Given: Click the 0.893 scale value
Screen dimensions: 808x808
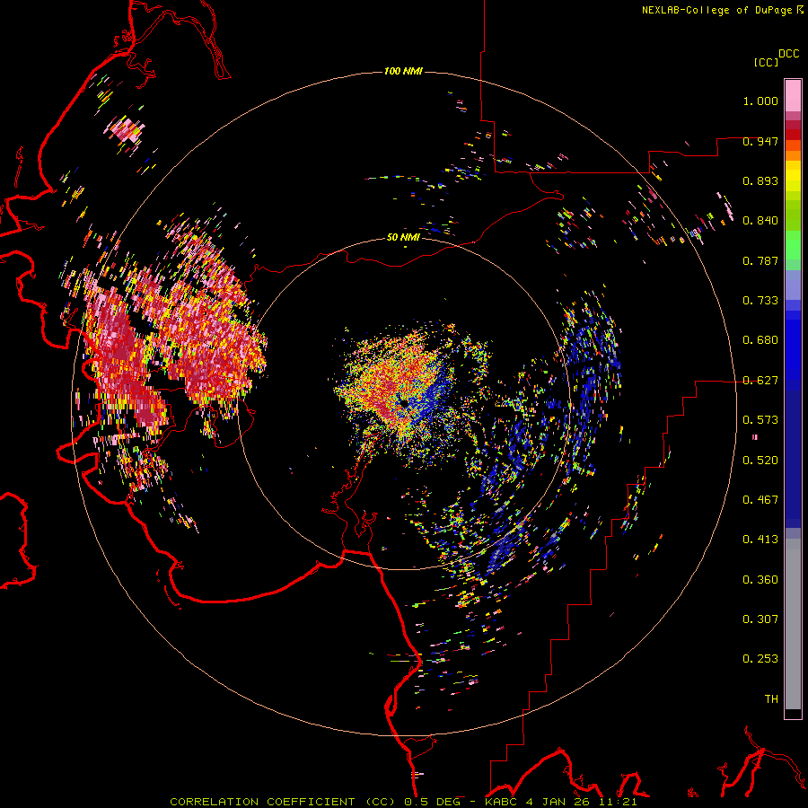Looking at the screenshot, I should coord(760,180).
